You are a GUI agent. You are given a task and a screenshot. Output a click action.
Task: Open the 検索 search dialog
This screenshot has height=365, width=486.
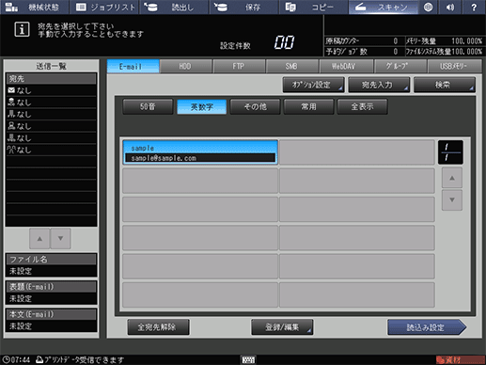[x=445, y=85]
